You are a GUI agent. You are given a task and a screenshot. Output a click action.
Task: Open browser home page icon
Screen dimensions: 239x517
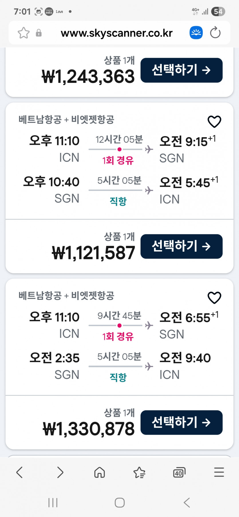pyautogui.click(x=100, y=472)
